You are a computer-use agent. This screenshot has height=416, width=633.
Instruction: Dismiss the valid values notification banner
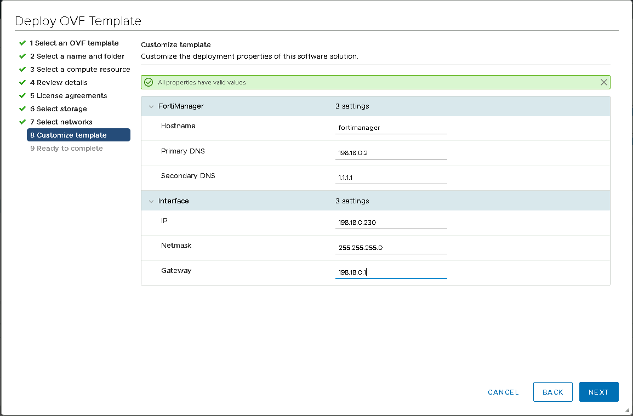(x=603, y=82)
